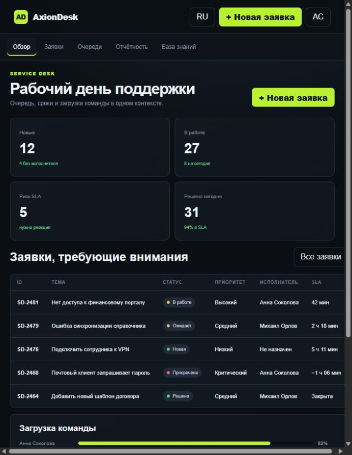
Task: Click 'Подключить сотрудника к VPN' subject
Action: pyautogui.click(x=91, y=350)
